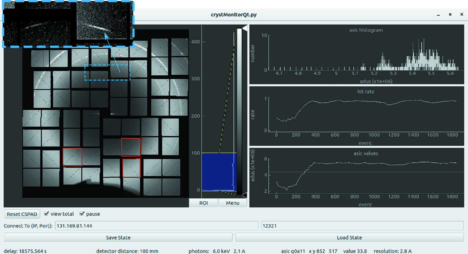Viewport: 468px width, 254px height.
Task: Click the Reset CSPAD button
Action: click(22, 214)
